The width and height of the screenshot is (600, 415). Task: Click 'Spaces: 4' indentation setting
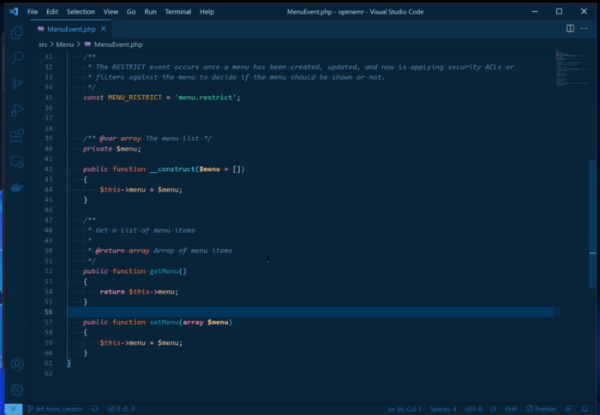[443, 409]
